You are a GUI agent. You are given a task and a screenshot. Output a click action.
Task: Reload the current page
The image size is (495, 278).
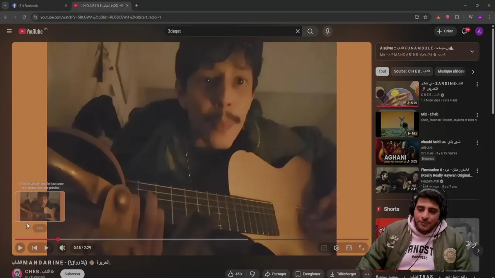coord(24,17)
